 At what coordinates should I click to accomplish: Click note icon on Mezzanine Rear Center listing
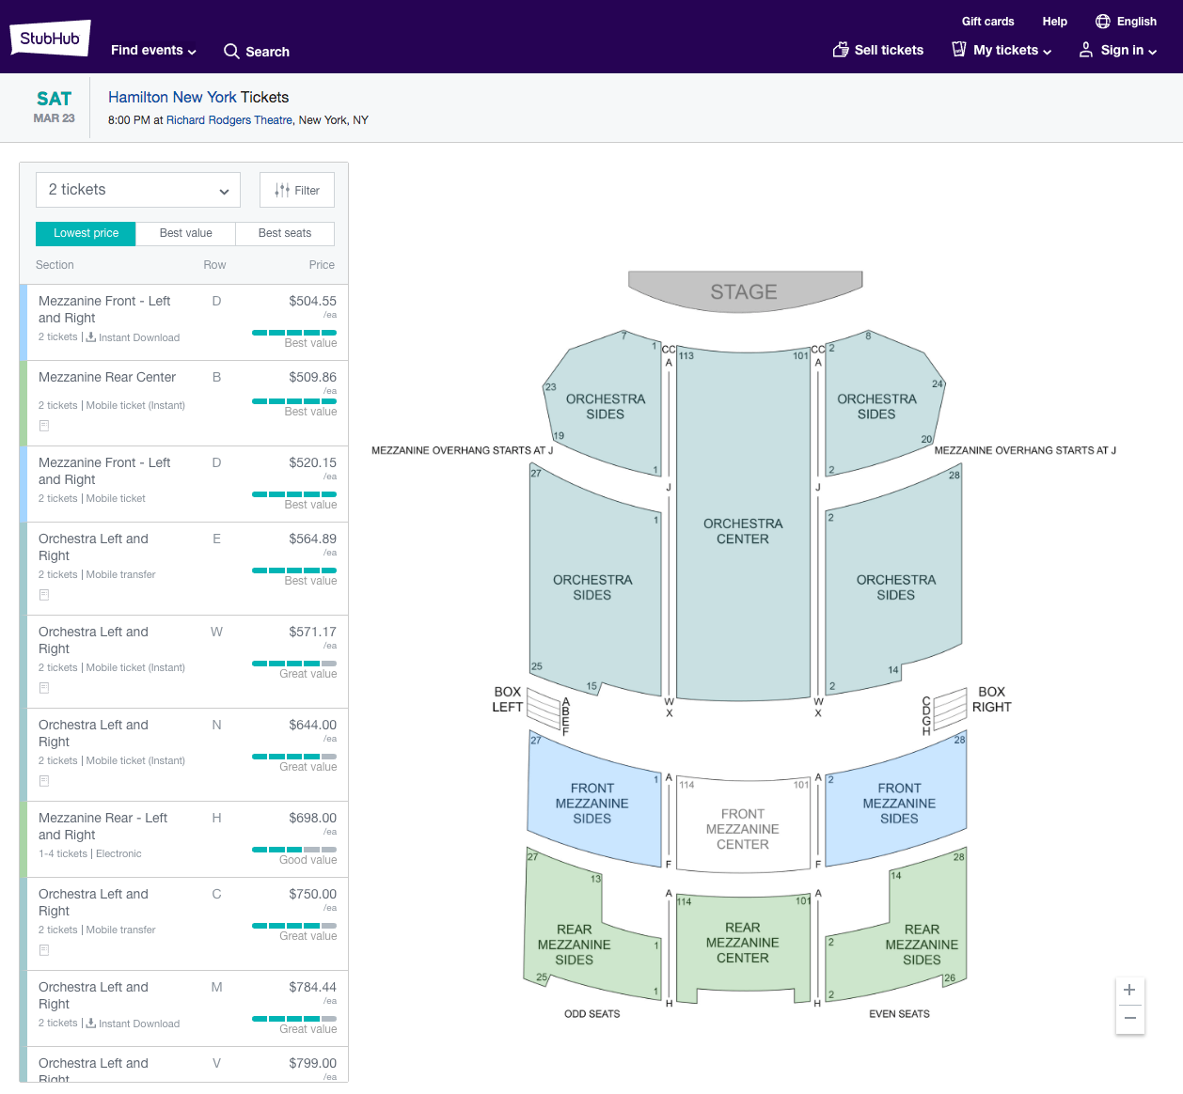[x=44, y=426]
